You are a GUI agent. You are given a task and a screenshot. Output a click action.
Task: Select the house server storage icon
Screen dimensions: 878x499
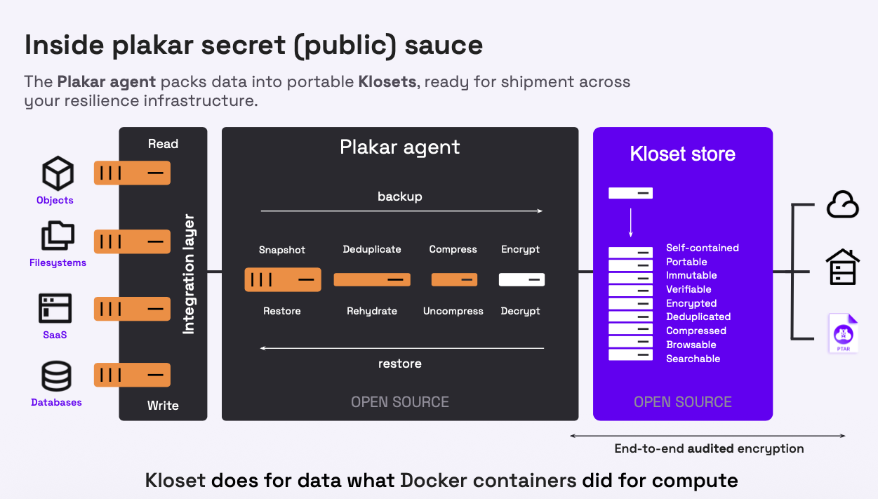(842, 267)
